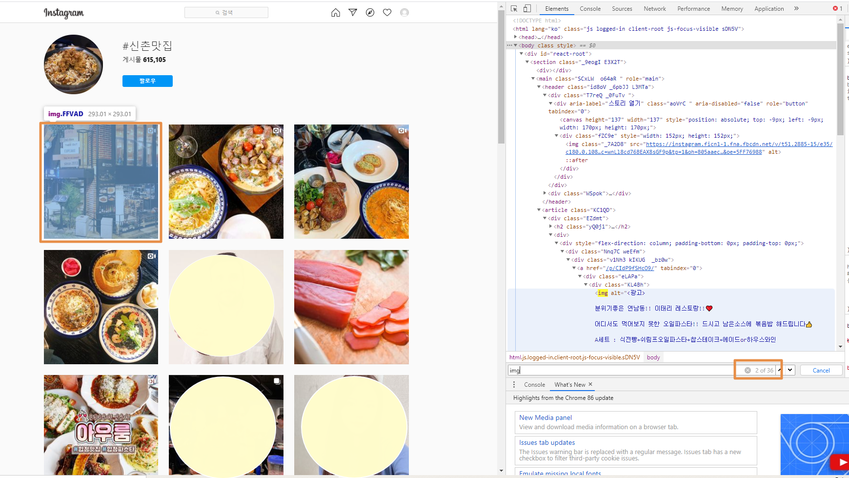
Task: Go to previous search result arrow
Action: point(780,370)
